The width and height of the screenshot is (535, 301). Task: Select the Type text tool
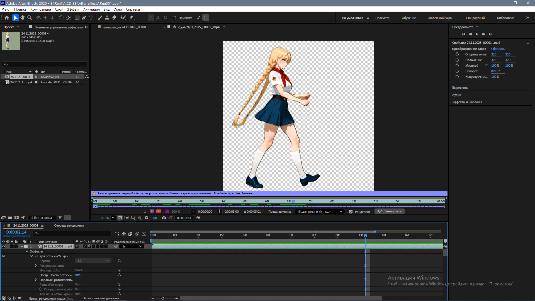click(x=91, y=18)
